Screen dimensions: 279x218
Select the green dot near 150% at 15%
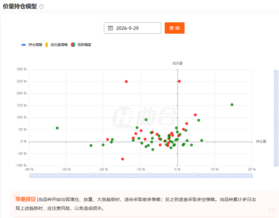(232, 105)
